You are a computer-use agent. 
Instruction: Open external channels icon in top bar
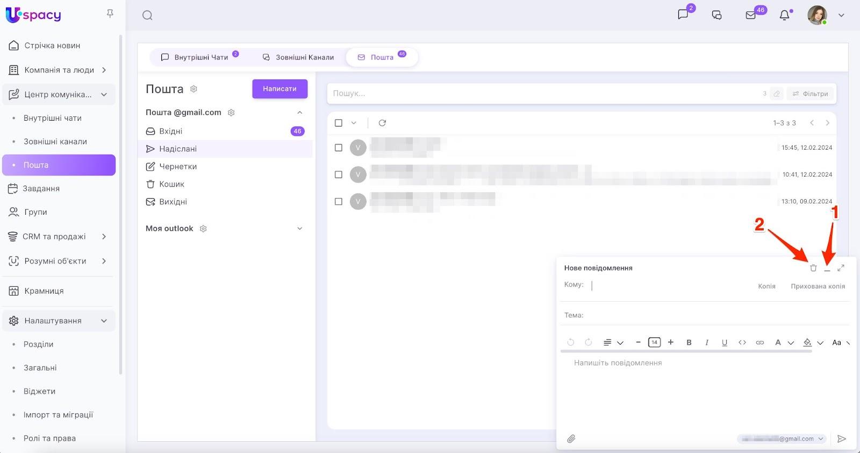click(716, 15)
